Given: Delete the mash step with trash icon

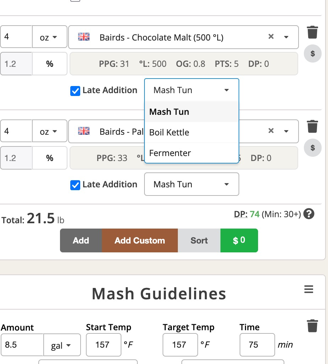Looking at the screenshot, I should [312, 326].
